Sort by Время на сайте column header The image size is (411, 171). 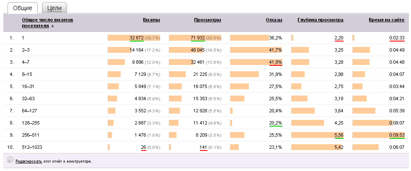[386, 20]
